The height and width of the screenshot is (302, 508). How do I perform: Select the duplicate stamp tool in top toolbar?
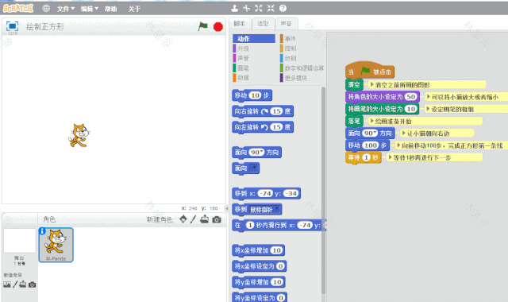coord(235,9)
